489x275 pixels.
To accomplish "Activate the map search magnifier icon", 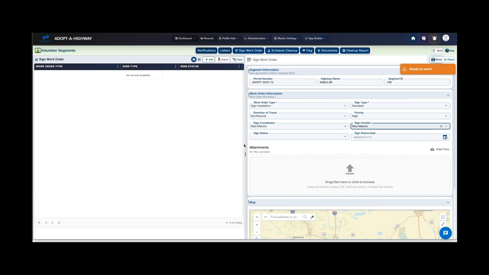I will coord(305,217).
